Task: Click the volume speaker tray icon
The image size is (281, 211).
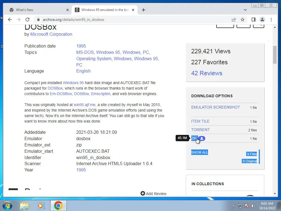Action: pyautogui.click(x=253, y=206)
